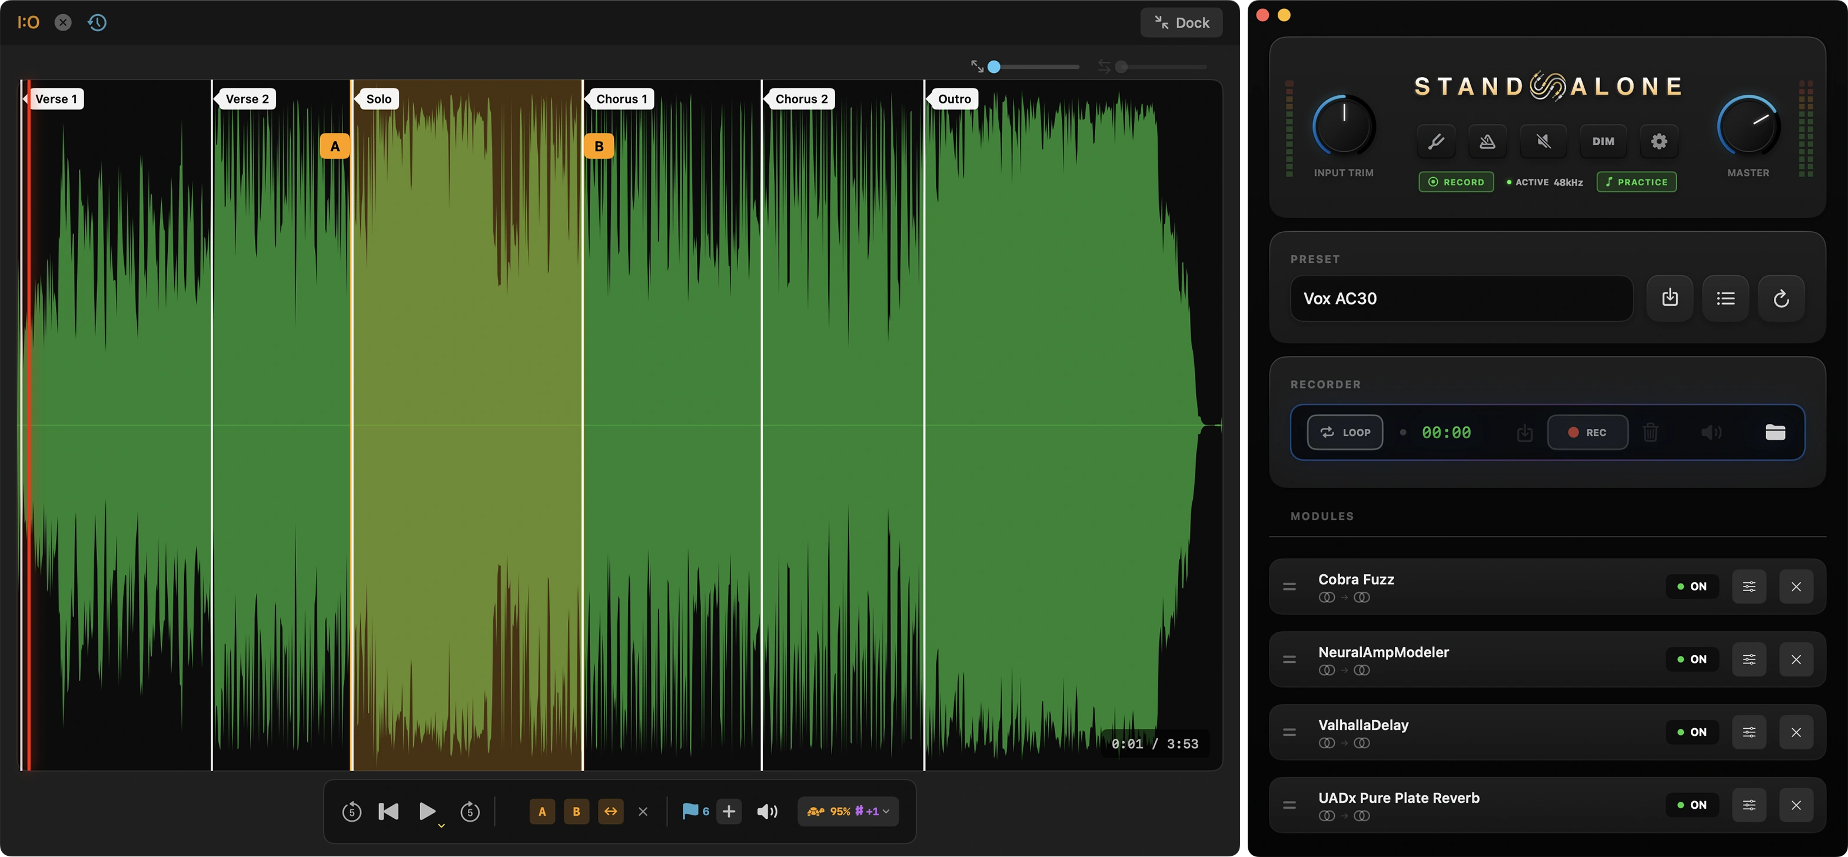This screenshot has width=1848, height=857.
Task: Toggle the LOOP button in the recorder
Action: [1344, 432]
